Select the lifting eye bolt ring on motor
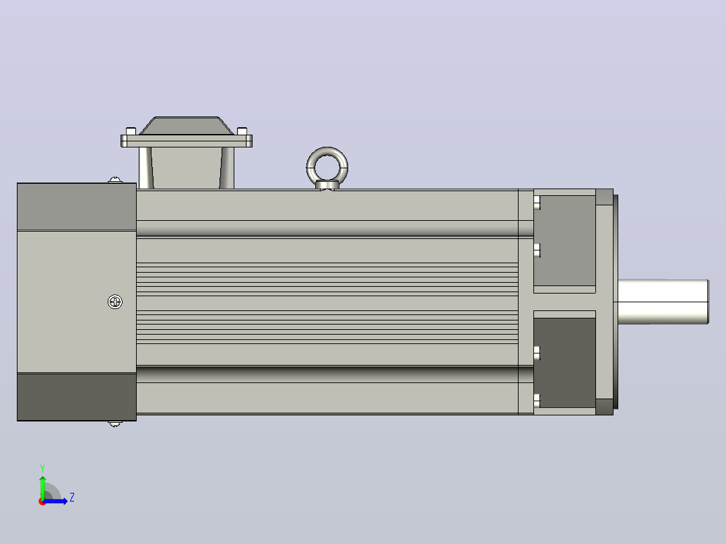726x544 pixels. tap(327, 167)
